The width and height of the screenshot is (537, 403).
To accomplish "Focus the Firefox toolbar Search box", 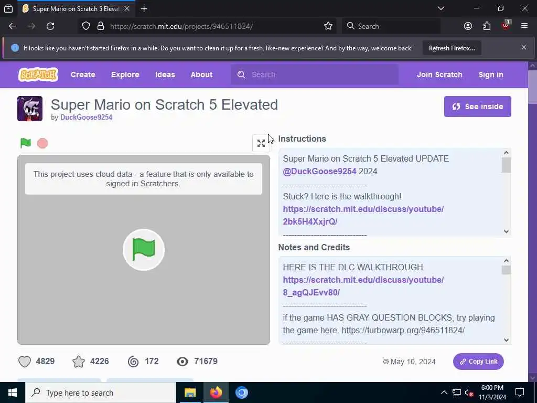I will [391, 26].
